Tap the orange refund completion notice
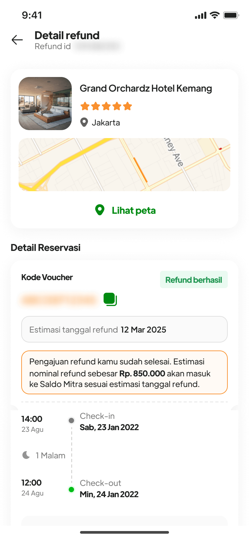Screen dimensions: 249x539 click(x=124, y=372)
